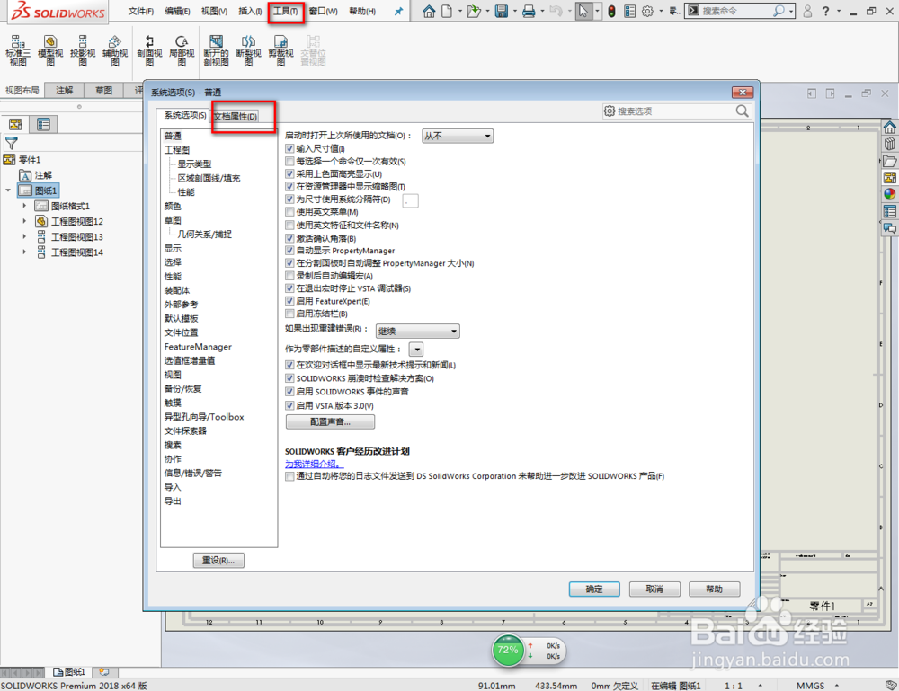Collapse the 图纸1 tree node
This screenshot has height=691, width=899.
click(8, 190)
